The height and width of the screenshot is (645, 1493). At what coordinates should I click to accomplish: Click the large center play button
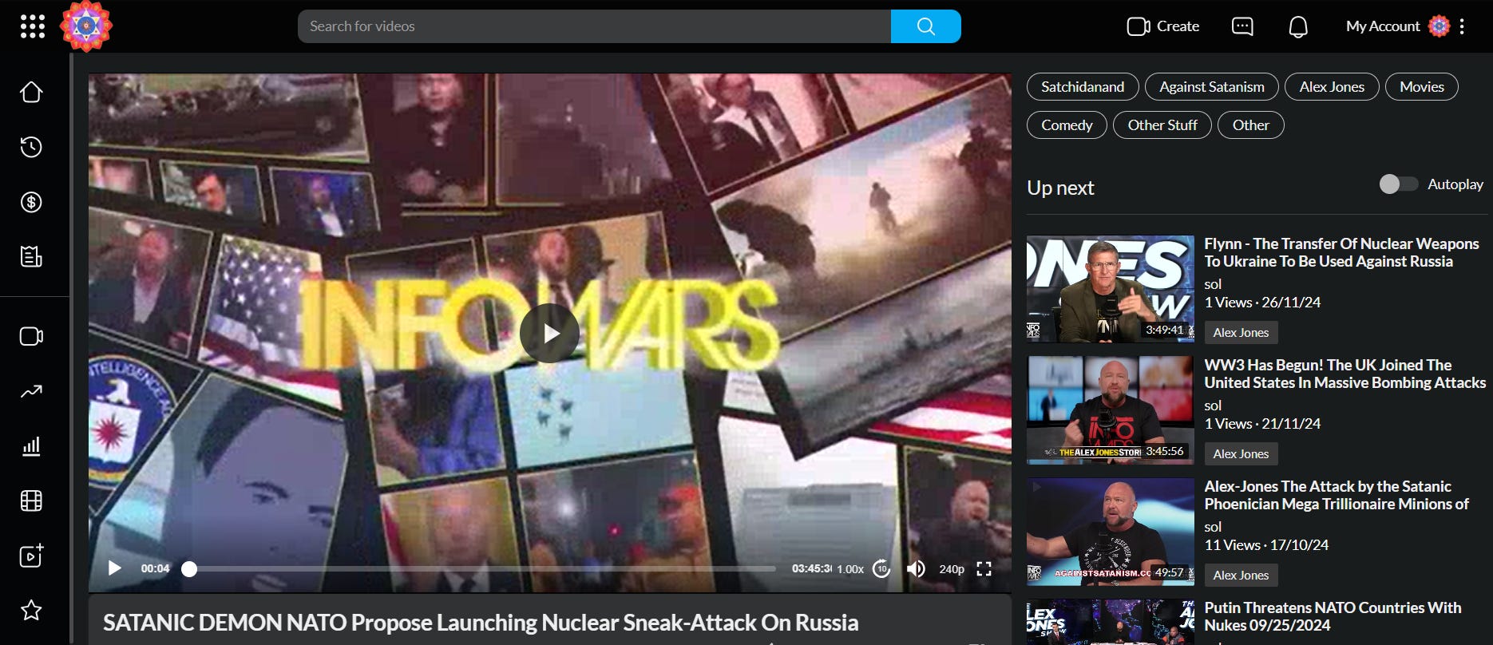tap(549, 334)
